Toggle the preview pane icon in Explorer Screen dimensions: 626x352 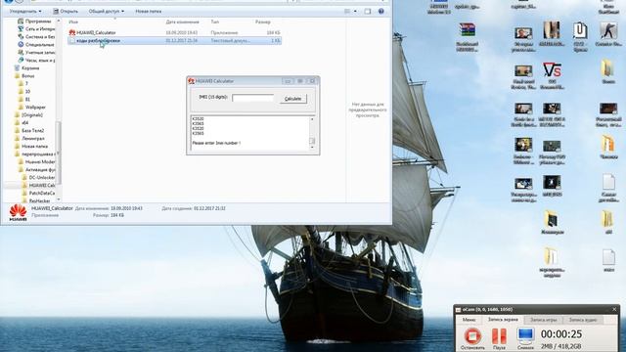[368, 11]
